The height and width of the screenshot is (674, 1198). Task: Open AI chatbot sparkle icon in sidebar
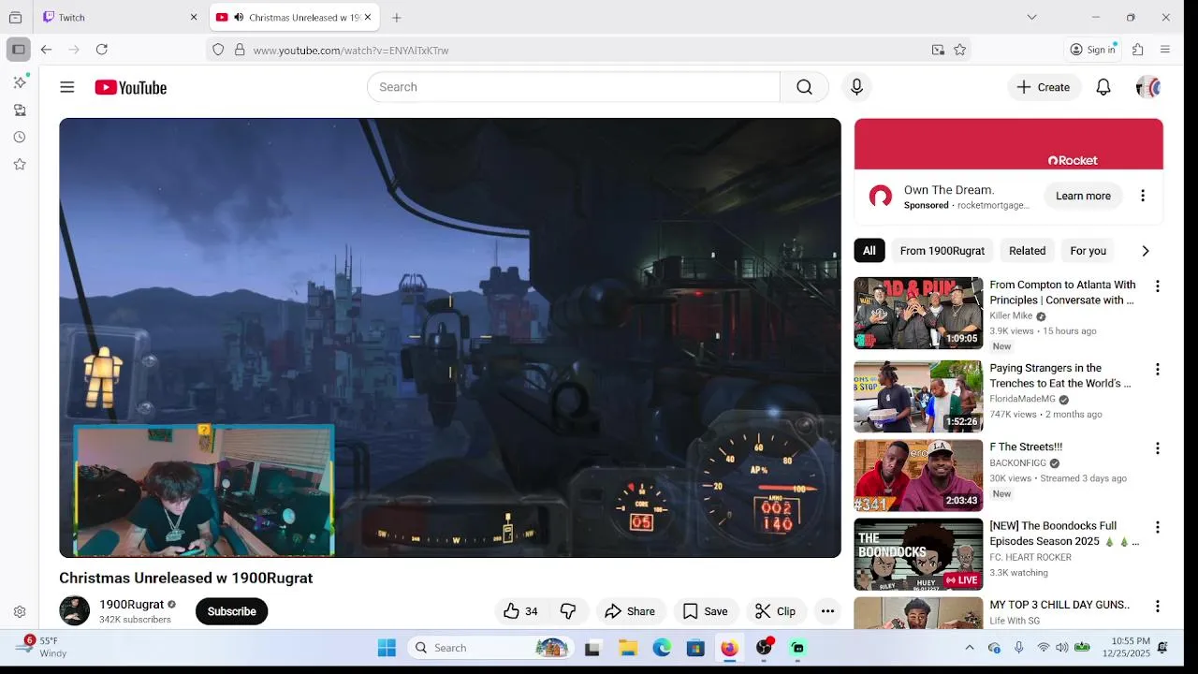point(20,82)
